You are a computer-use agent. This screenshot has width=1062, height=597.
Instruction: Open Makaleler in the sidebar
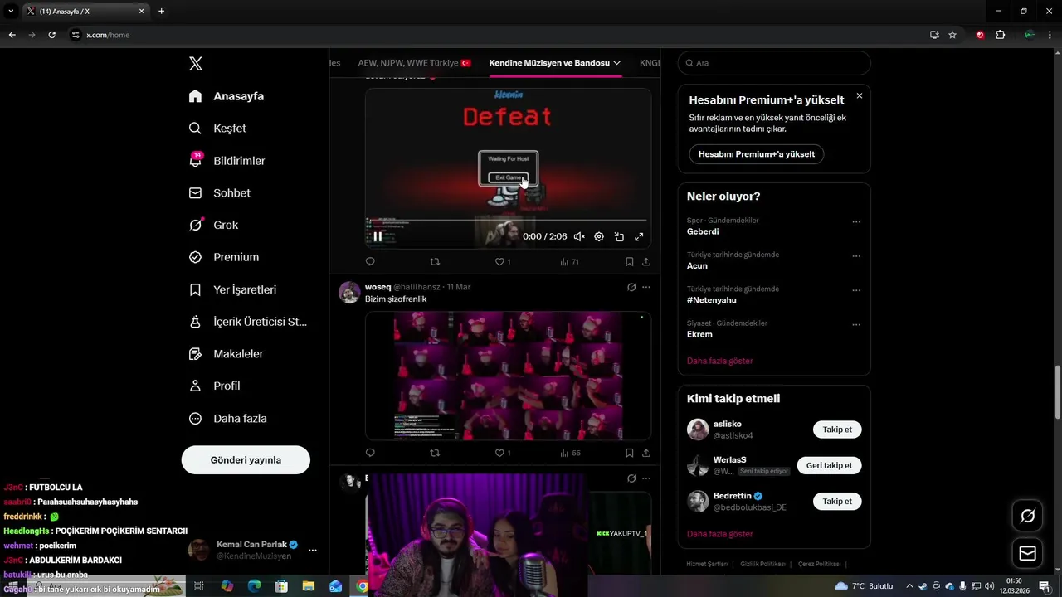tap(226, 354)
